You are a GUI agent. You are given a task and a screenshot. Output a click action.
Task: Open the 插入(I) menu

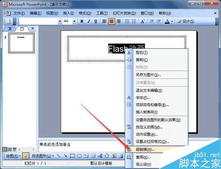[x=69, y=13]
